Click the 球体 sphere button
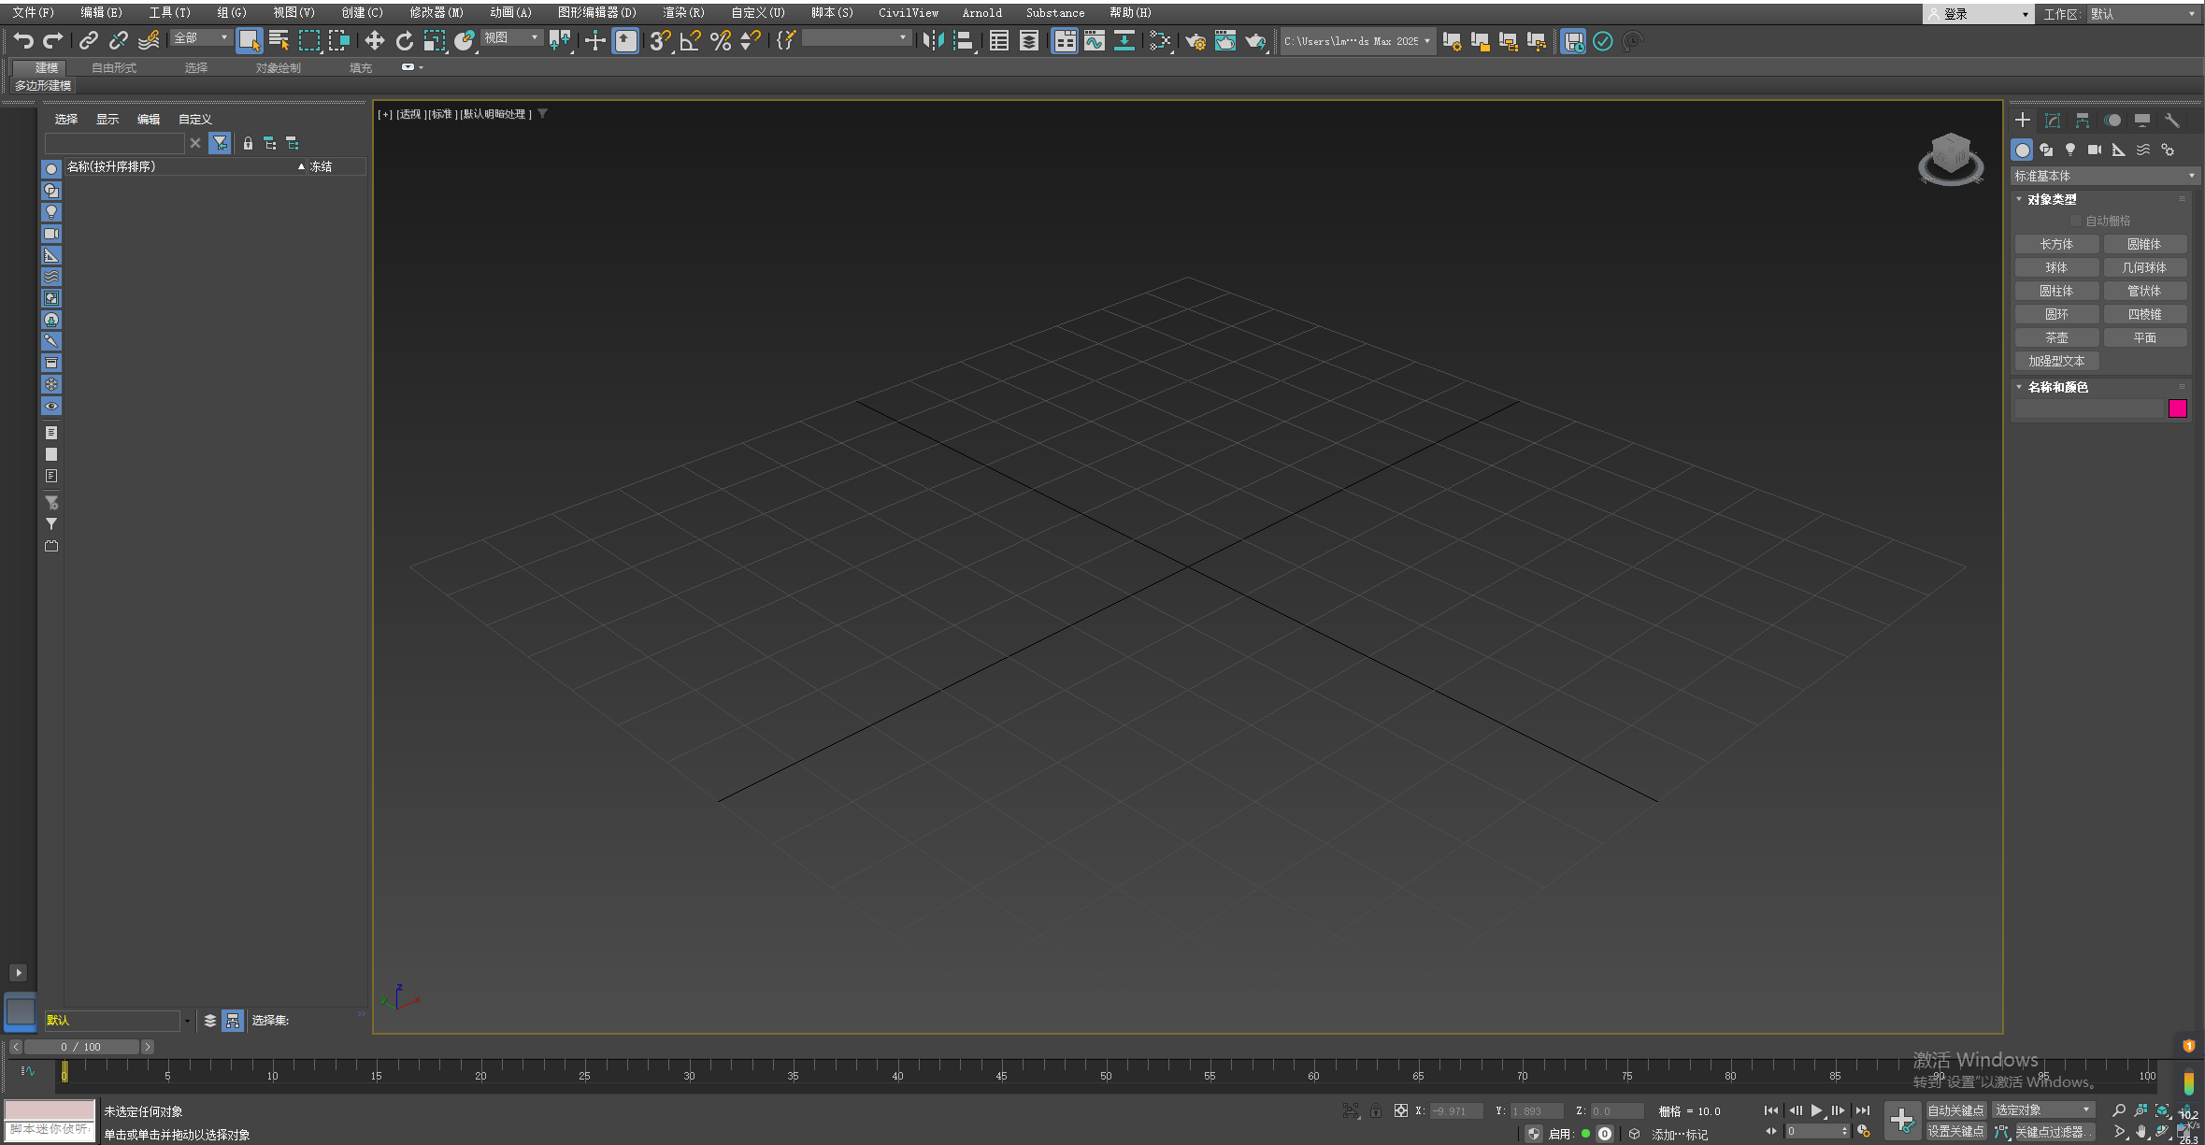 point(2056,267)
